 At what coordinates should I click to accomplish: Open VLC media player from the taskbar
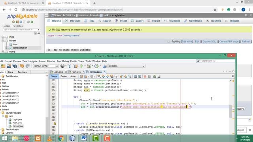click(x=49, y=138)
